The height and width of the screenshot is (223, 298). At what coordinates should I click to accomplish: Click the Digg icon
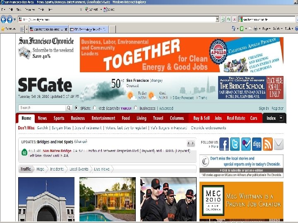click(x=257, y=144)
